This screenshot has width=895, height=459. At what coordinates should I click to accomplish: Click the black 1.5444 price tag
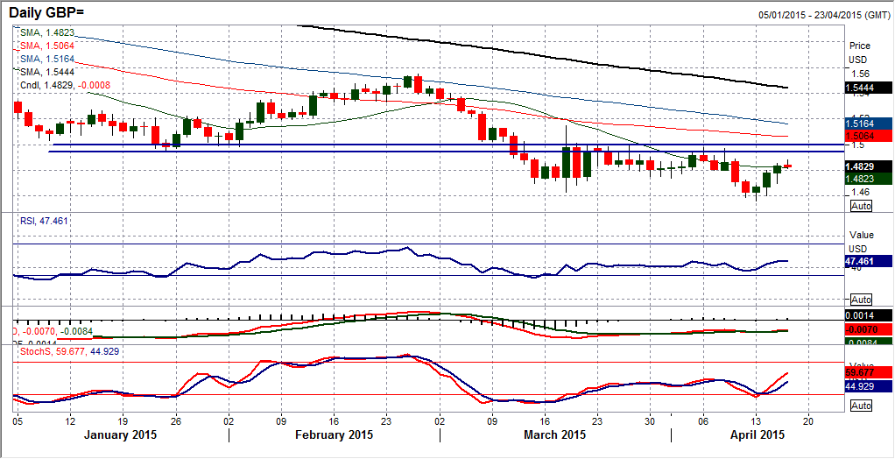868,88
